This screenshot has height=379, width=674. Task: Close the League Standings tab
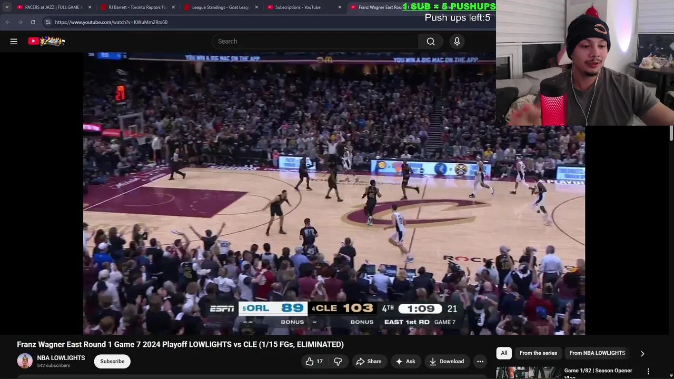click(256, 7)
